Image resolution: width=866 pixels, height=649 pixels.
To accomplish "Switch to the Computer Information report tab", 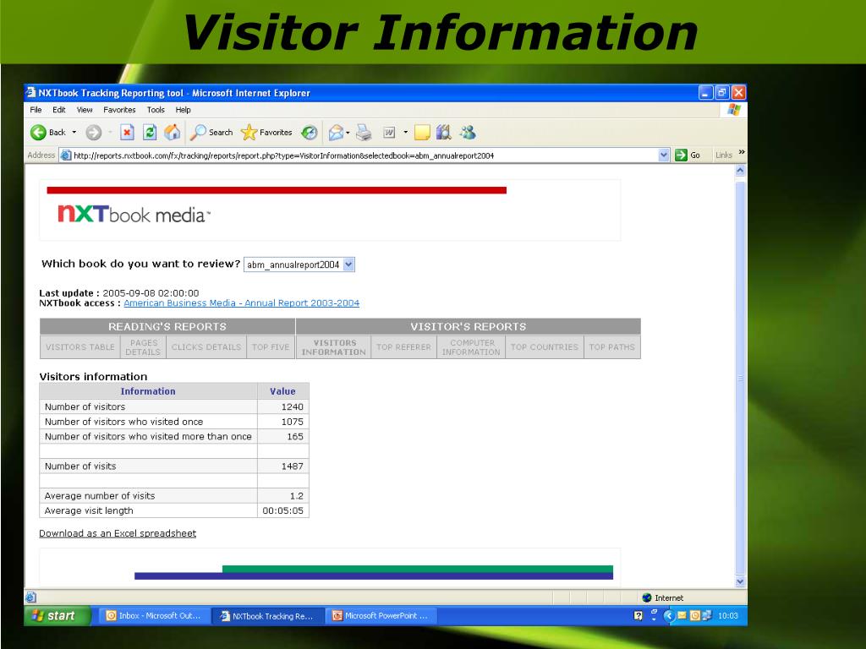I will point(471,347).
